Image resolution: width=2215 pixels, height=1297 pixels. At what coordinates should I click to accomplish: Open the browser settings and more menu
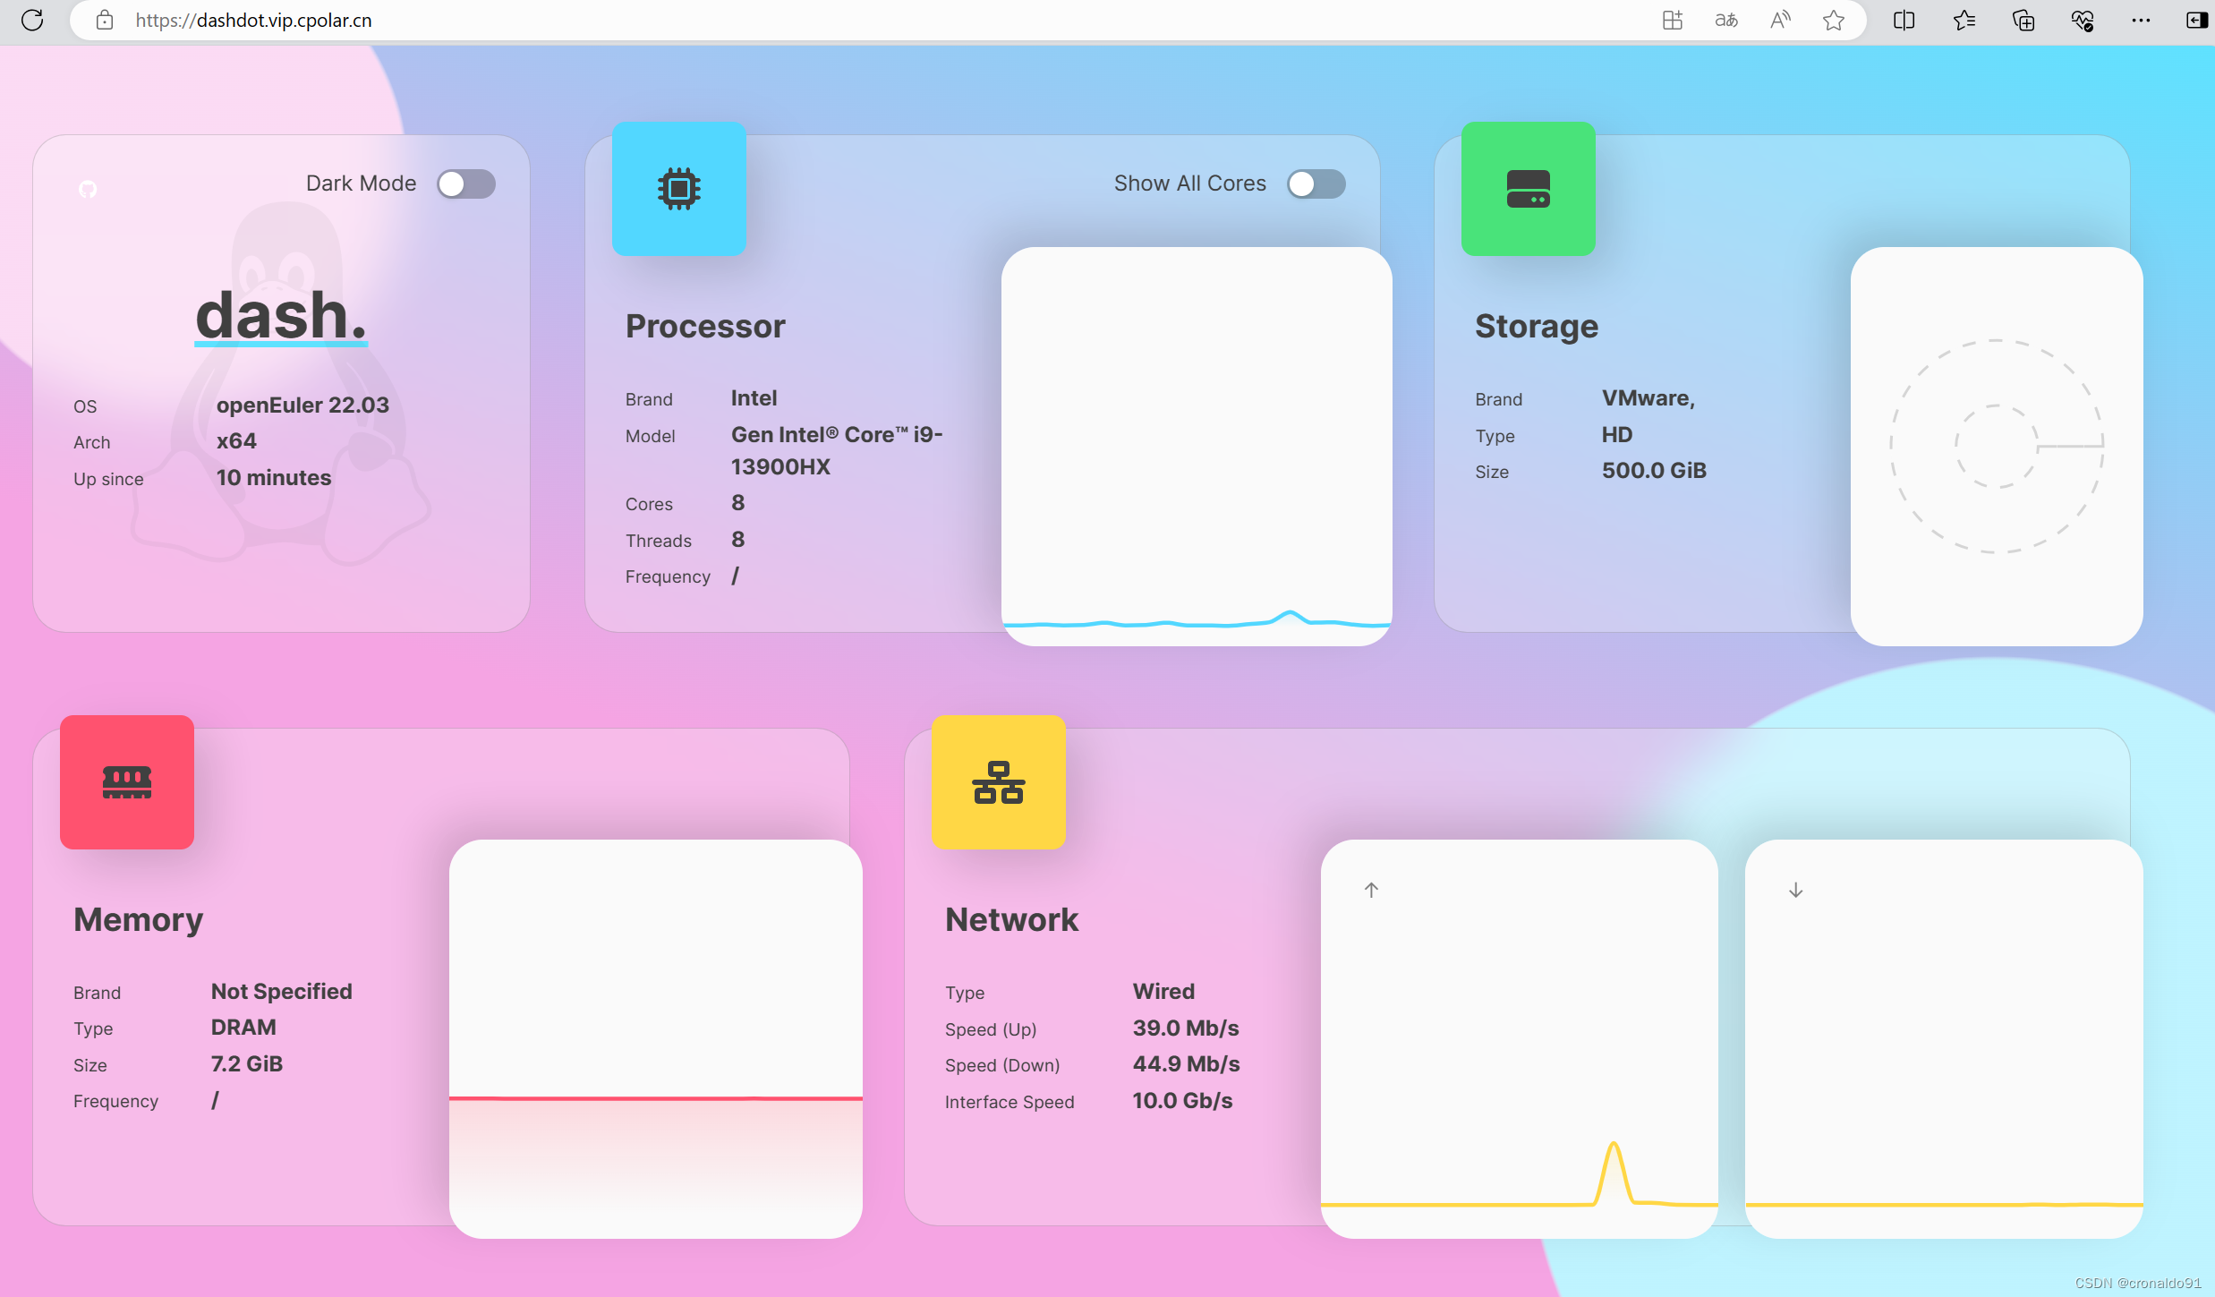tap(2141, 20)
